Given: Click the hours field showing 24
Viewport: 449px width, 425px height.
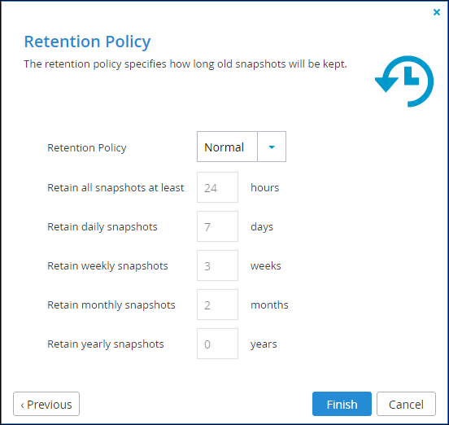Looking at the screenshot, I should (217, 187).
